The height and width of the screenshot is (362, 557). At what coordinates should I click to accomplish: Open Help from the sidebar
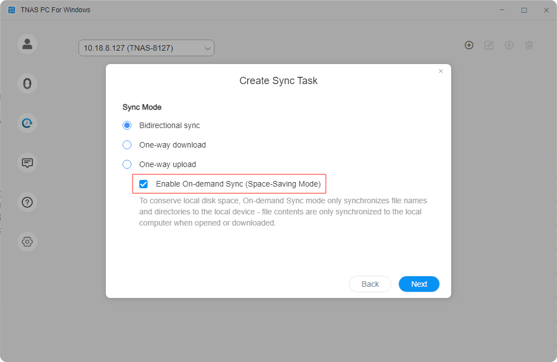pos(27,202)
